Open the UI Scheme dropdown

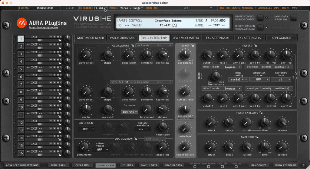coord(93,8)
